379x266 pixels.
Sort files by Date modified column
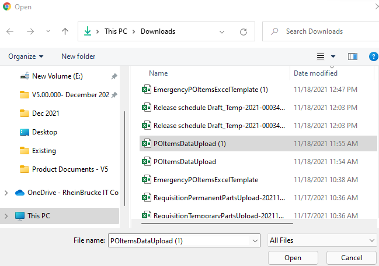(x=315, y=73)
